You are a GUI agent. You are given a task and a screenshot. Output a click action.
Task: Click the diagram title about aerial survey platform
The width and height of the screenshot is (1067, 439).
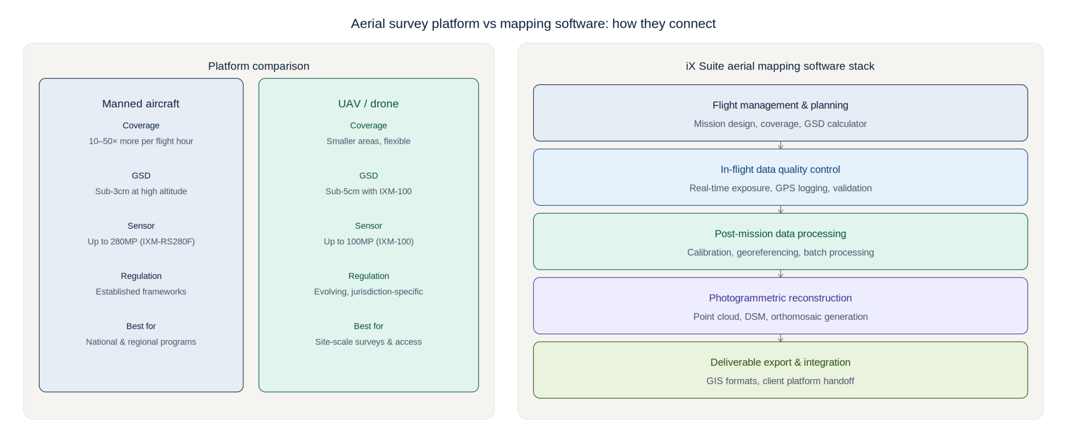[x=533, y=24]
